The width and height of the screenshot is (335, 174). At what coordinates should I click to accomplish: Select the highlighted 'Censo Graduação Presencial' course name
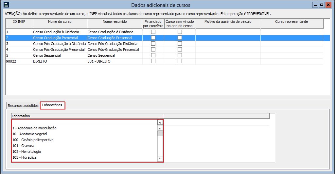pos(60,38)
